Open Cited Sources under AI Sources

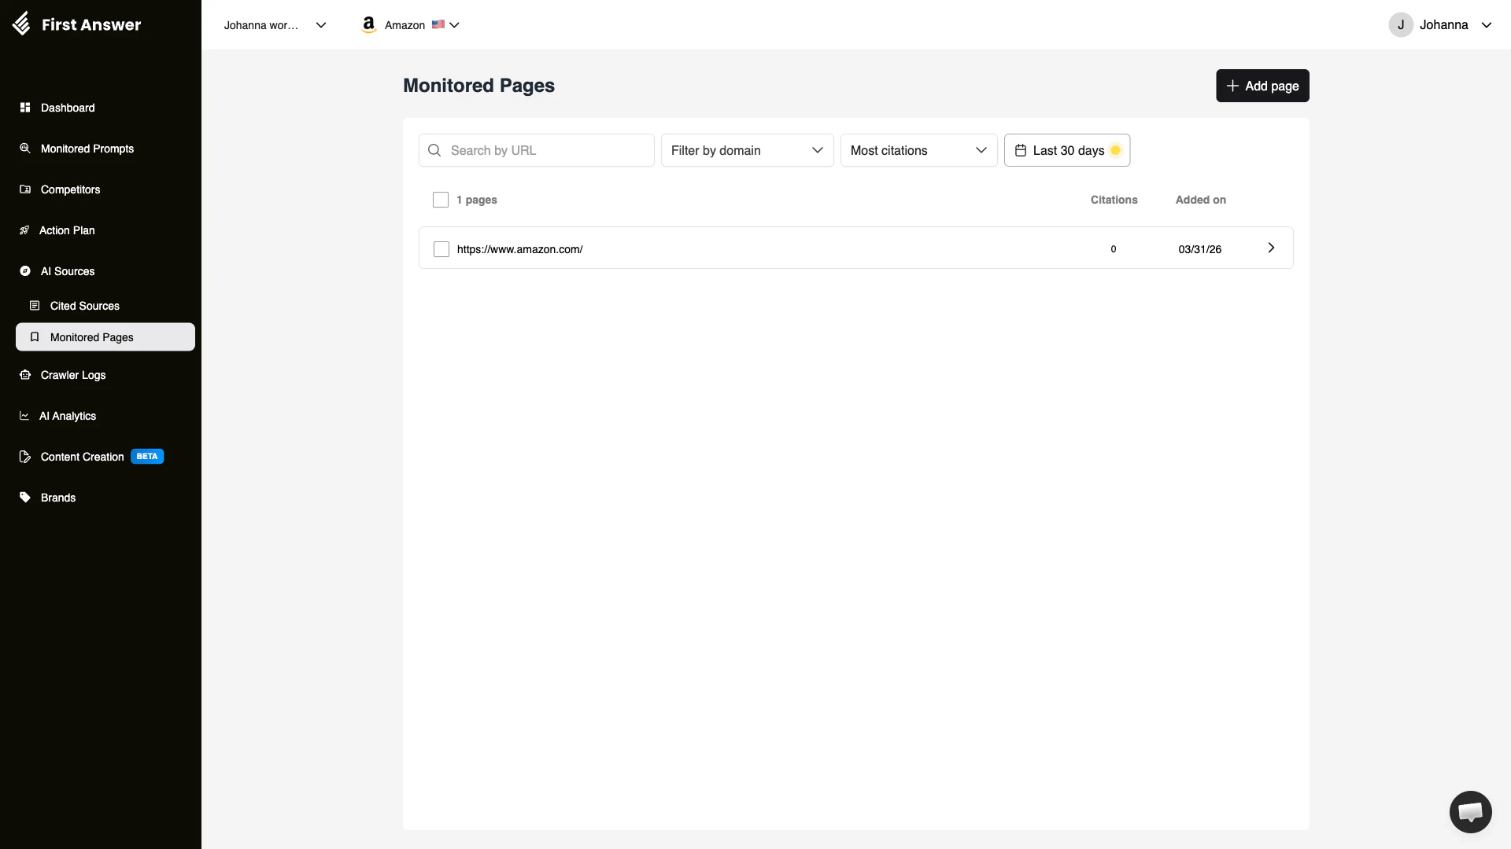tap(84, 306)
